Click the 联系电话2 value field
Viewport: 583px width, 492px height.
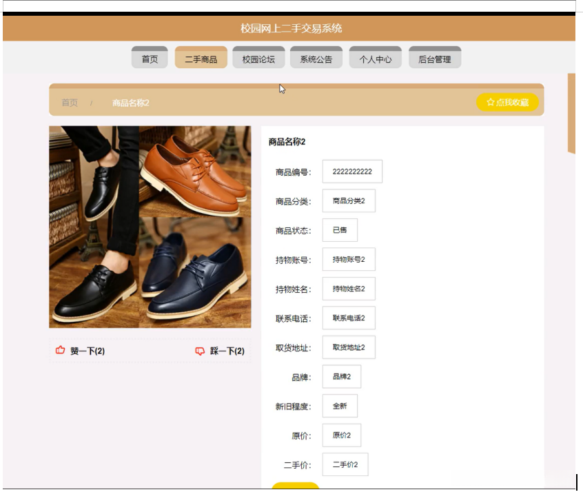click(x=349, y=318)
